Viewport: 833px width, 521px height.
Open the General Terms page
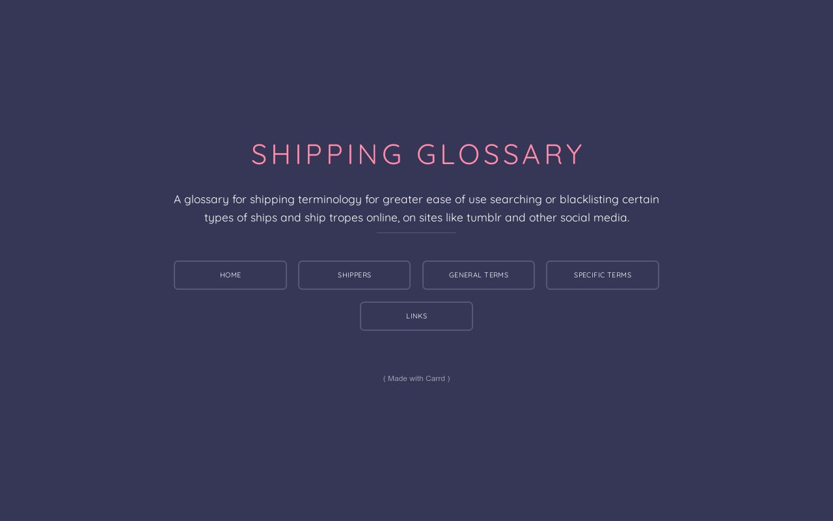point(478,275)
